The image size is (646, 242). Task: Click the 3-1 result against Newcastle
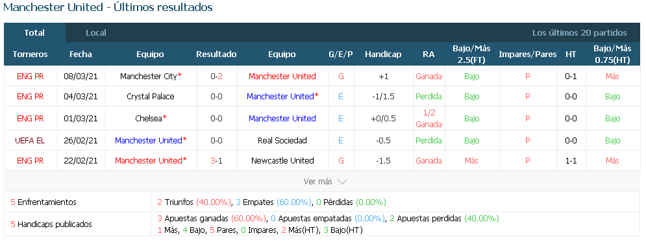(217, 160)
